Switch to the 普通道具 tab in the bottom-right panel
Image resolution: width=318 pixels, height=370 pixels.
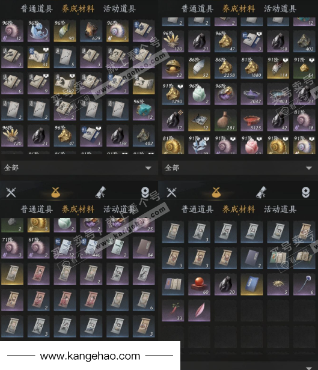pos(197,209)
